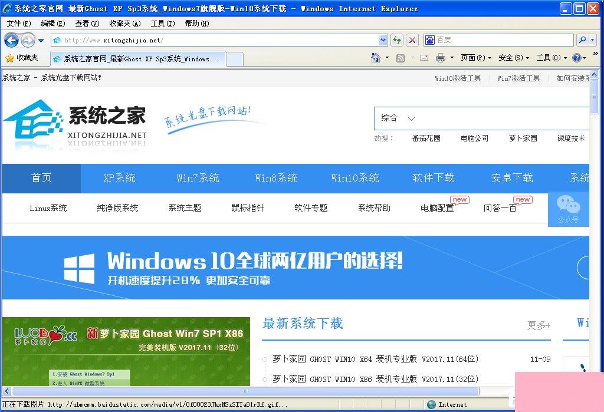Open the 编辑(E) menu
This screenshot has width=604, height=412.
click(x=52, y=24)
